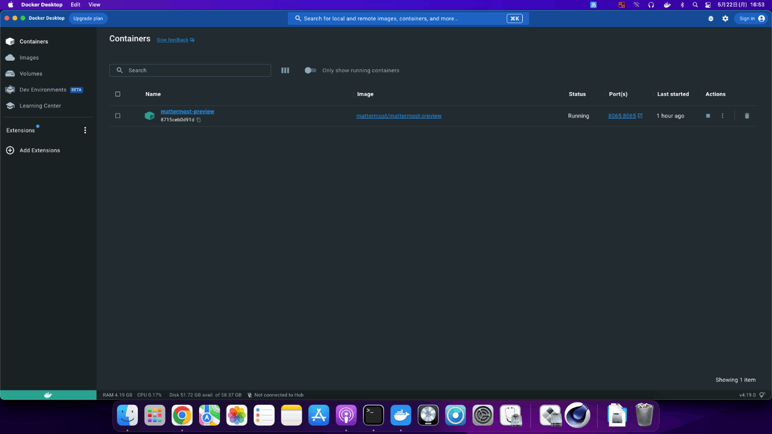This screenshot has width=772, height=434.
Task: Click the Japanese input source icon
Action: (593, 4)
